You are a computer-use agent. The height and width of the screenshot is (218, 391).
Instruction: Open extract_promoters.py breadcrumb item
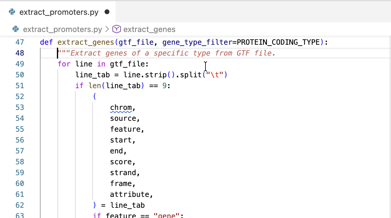[62, 29]
